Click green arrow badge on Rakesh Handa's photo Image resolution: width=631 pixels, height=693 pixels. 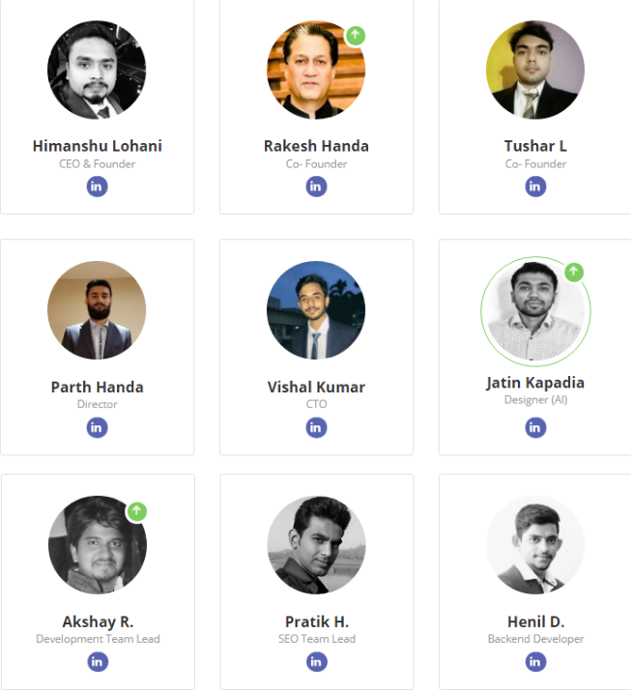pyautogui.click(x=356, y=36)
